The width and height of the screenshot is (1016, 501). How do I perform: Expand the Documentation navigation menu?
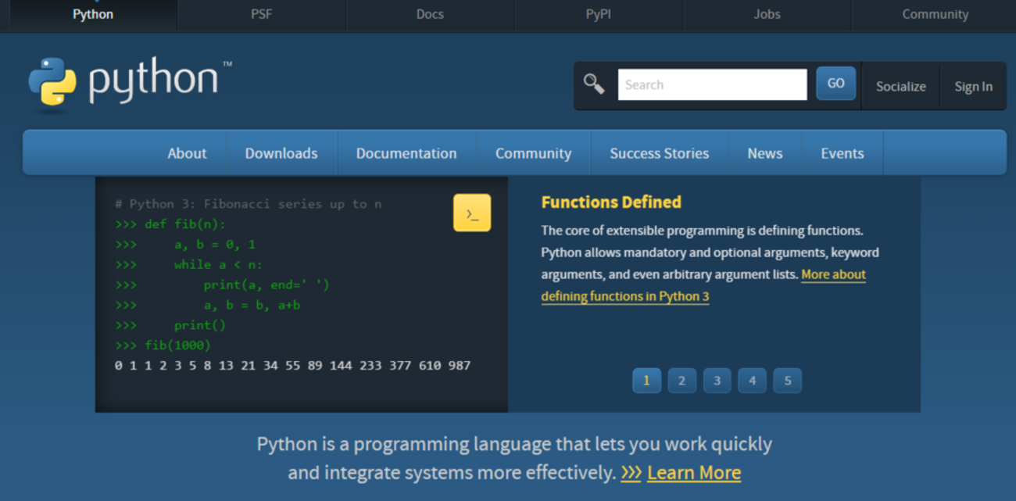[406, 153]
